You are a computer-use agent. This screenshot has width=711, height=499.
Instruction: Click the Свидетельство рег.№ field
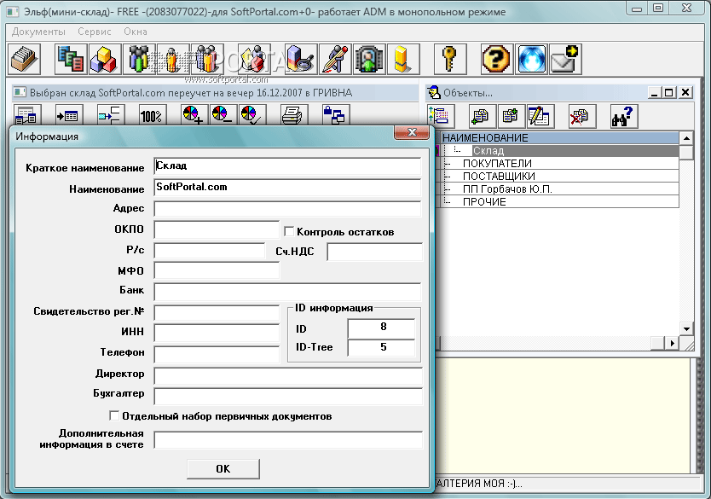(217, 312)
